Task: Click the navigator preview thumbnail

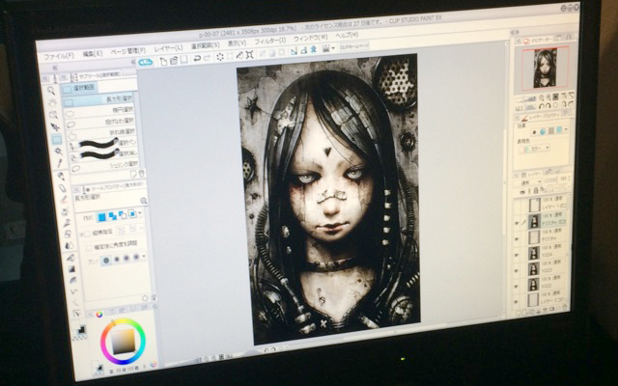Action: tap(542, 69)
